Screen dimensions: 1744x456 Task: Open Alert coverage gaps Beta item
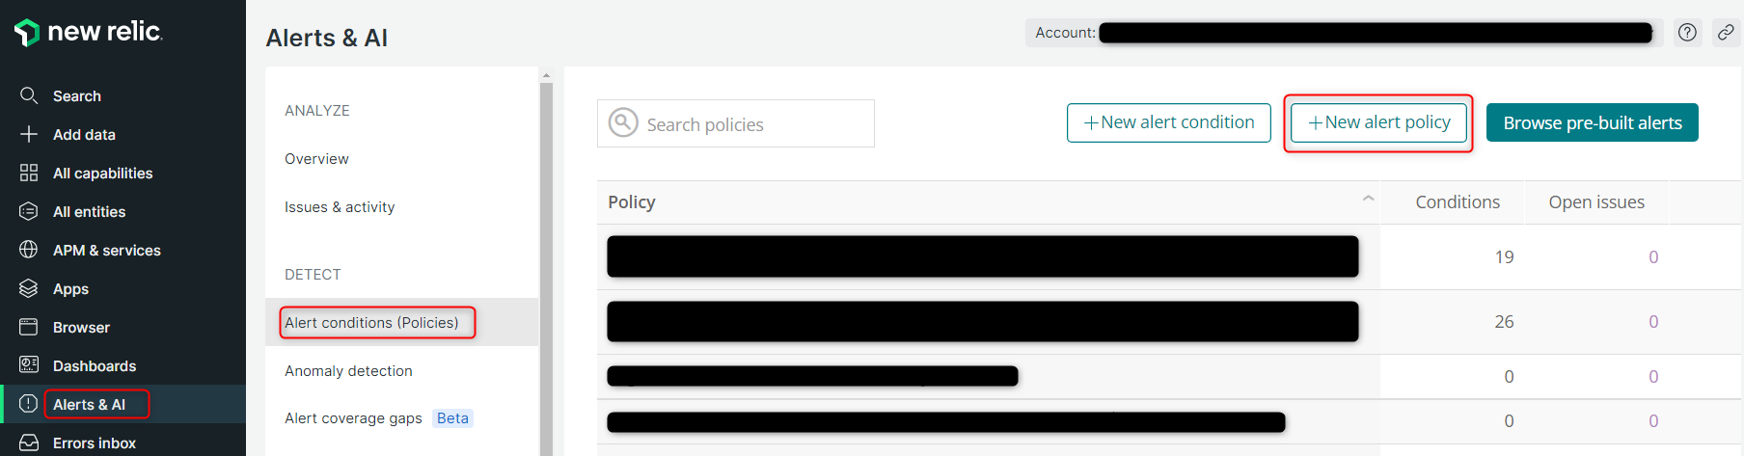[378, 417]
